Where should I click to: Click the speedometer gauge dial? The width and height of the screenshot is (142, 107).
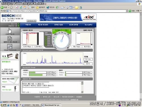[x=62, y=41]
